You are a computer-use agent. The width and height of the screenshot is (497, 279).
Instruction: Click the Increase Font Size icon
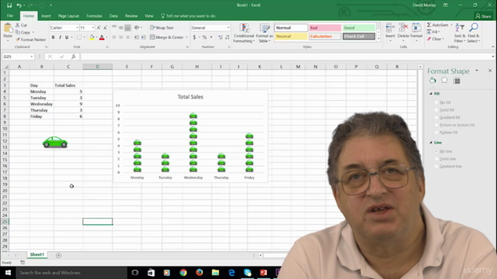[99, 28]
